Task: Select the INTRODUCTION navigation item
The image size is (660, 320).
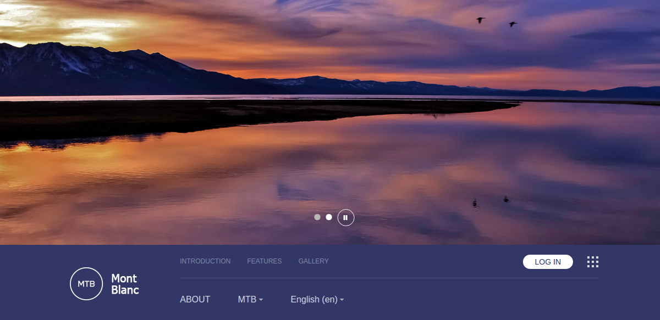Action: 205,261
